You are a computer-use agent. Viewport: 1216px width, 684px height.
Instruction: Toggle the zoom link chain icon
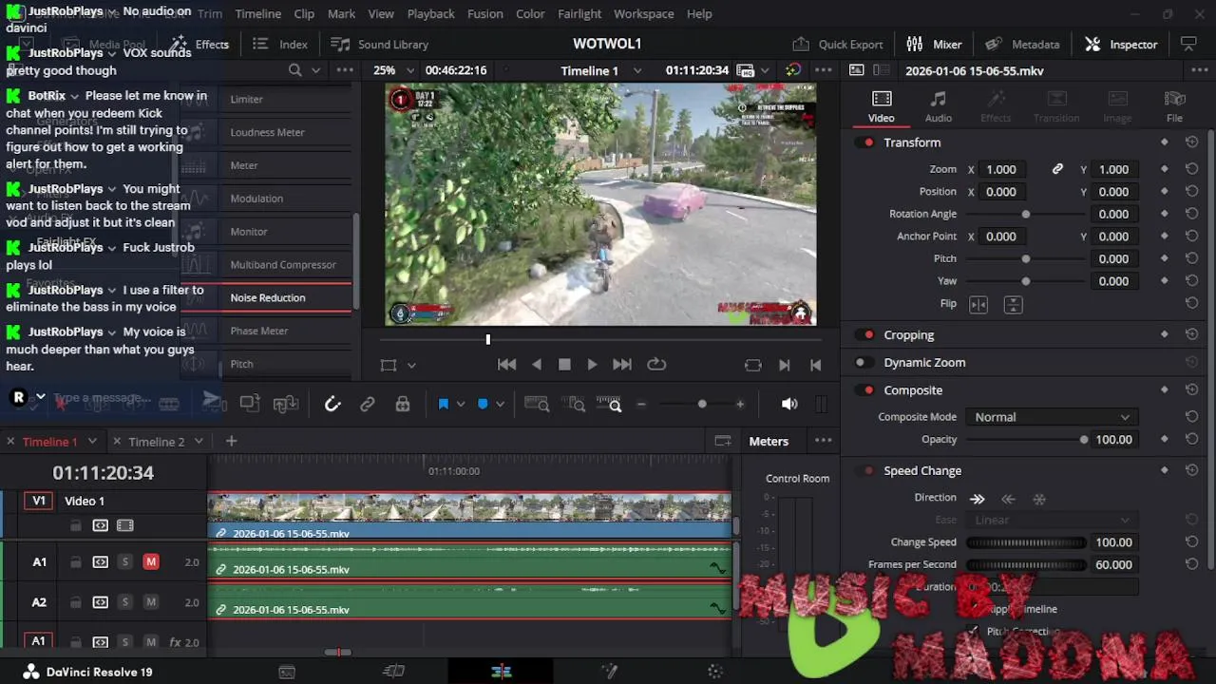(x=1057, y=169)
